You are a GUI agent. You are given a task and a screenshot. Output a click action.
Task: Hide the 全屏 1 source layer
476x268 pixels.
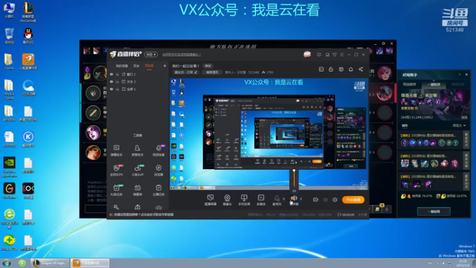click(111, 89)
